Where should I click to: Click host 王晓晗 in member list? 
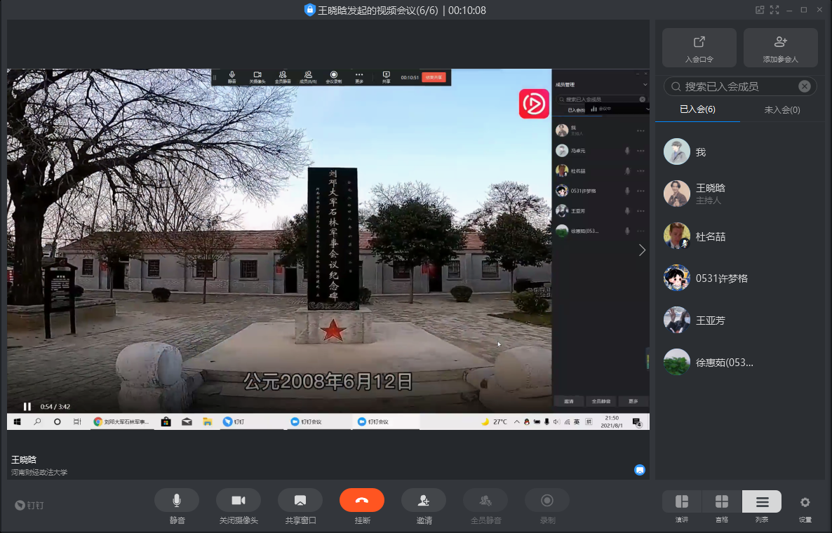pos(710,193)
